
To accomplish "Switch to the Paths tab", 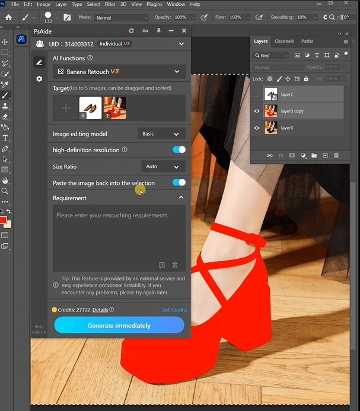I will [x=307, y=41].
